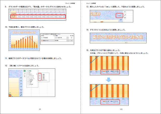Enable the 凡例 checkbox
161x114 pixels.
coord(28,83)
